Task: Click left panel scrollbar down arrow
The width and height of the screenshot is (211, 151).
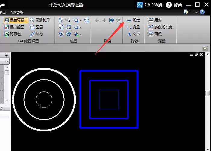Action: click(7, 101)
